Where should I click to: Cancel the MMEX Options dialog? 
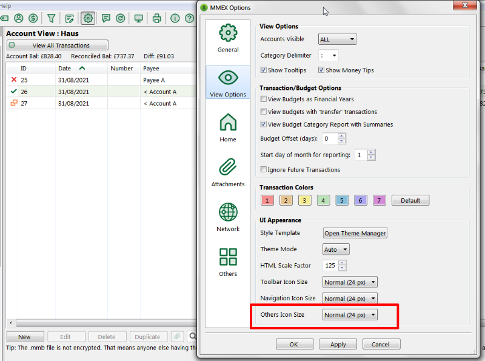[x=381, y=344]
